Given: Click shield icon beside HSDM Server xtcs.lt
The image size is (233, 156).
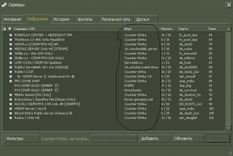Looking at the screenshot, I should 11,109.
